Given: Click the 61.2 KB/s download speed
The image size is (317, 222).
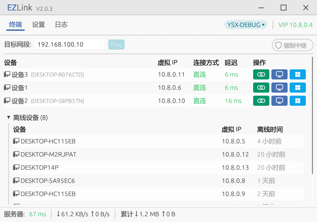Looking at the screenshot, I should [x=72, y=214].
